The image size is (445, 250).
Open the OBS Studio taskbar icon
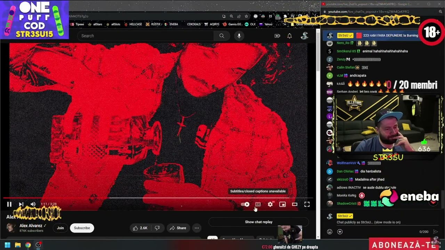coord(38,245)
